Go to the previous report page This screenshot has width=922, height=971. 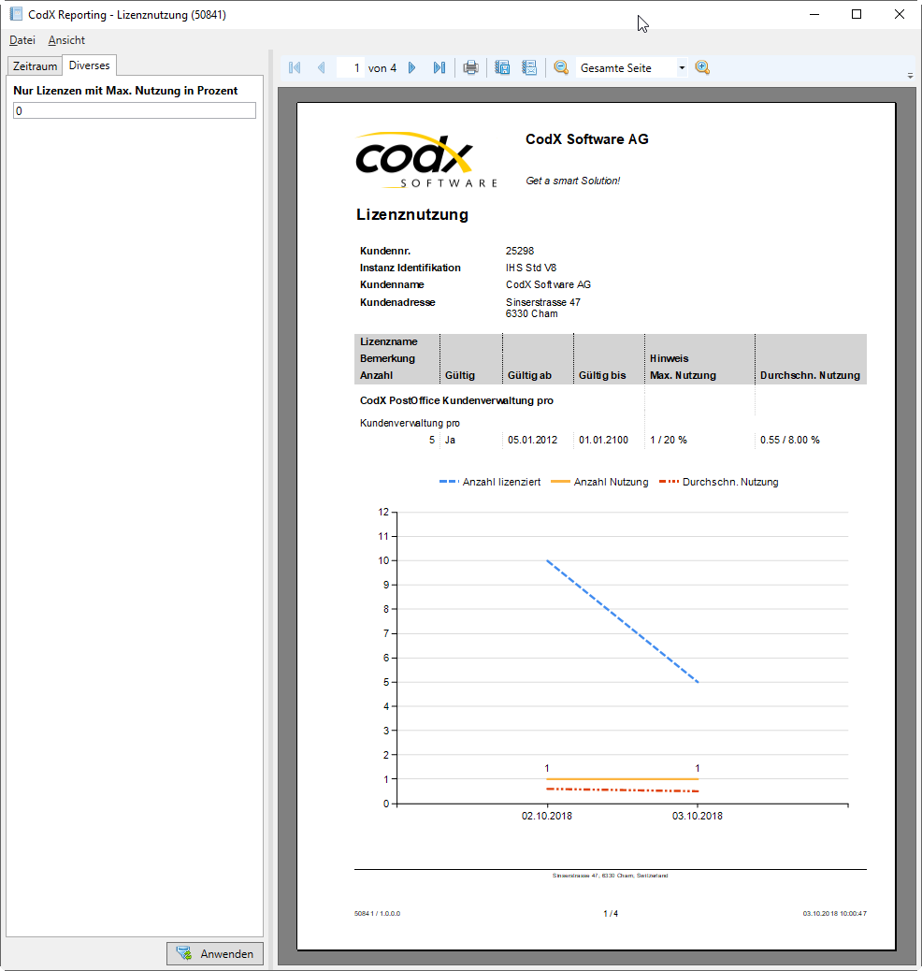(x=322, y=67)
